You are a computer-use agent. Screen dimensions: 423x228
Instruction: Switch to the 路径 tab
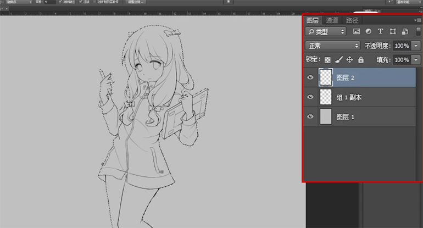tap(352, 20)
